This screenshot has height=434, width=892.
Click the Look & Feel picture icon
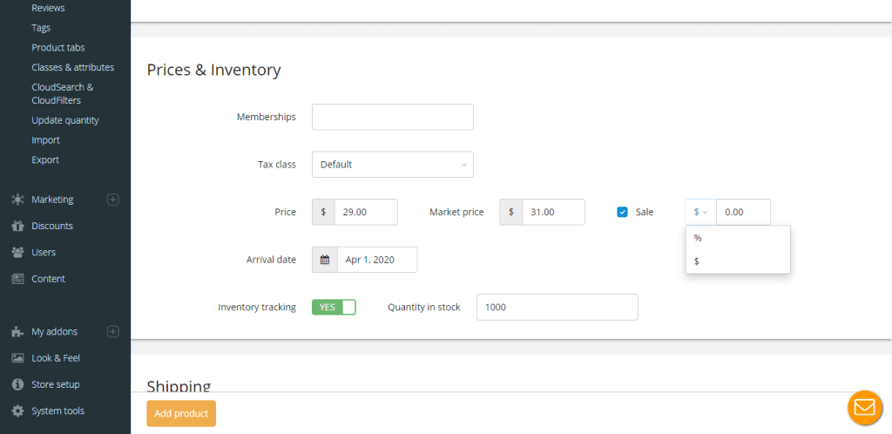(17, 358)
